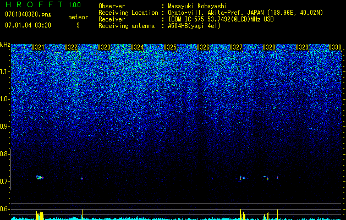346x220 pixels.
Task: Select the observer name Masayuki Kobayashi
Action: click(197, 6)
